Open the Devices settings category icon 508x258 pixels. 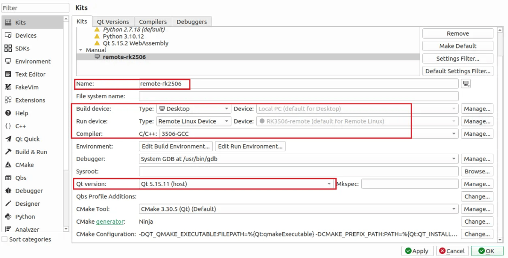(x=8, y=35)
